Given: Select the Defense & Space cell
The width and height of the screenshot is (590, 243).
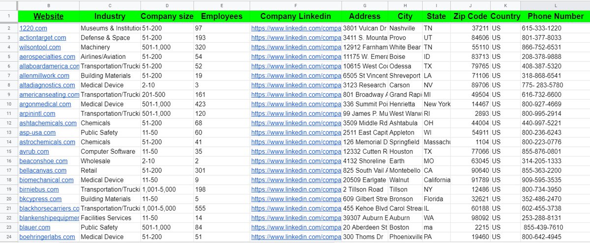Looking at the screenshot, I should [x=110, y=38].
